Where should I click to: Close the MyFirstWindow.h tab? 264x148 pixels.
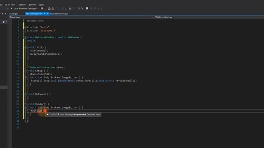click(x=48, y=14)
